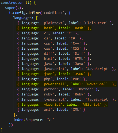Click the 'XML' label string

pos(76,110)
